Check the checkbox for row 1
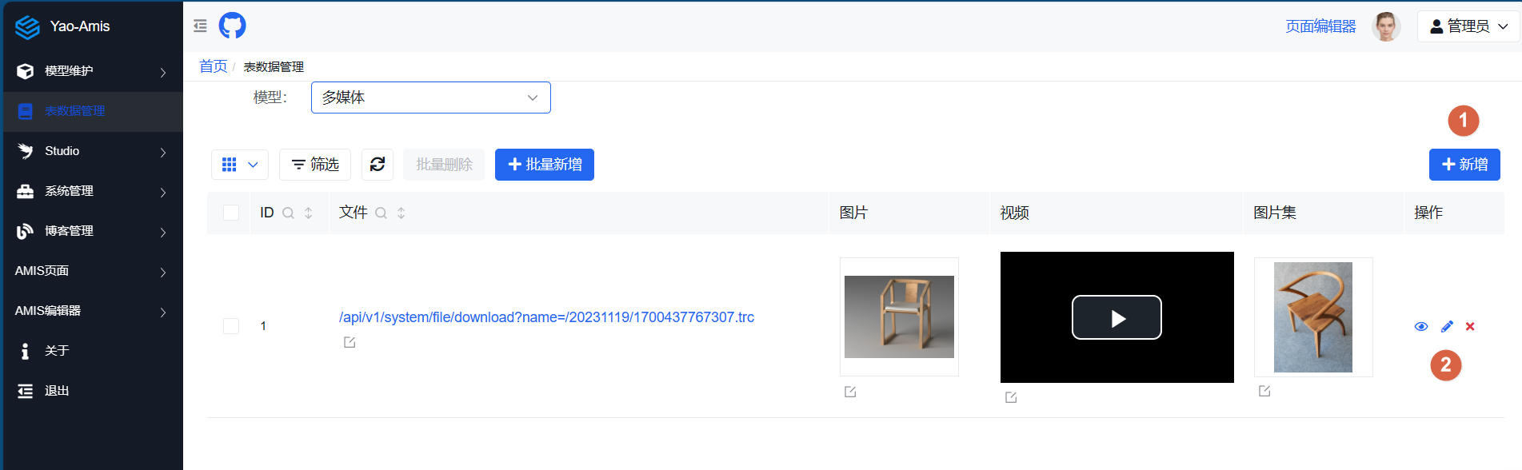 pyautogui.click(x=231, y=326)
